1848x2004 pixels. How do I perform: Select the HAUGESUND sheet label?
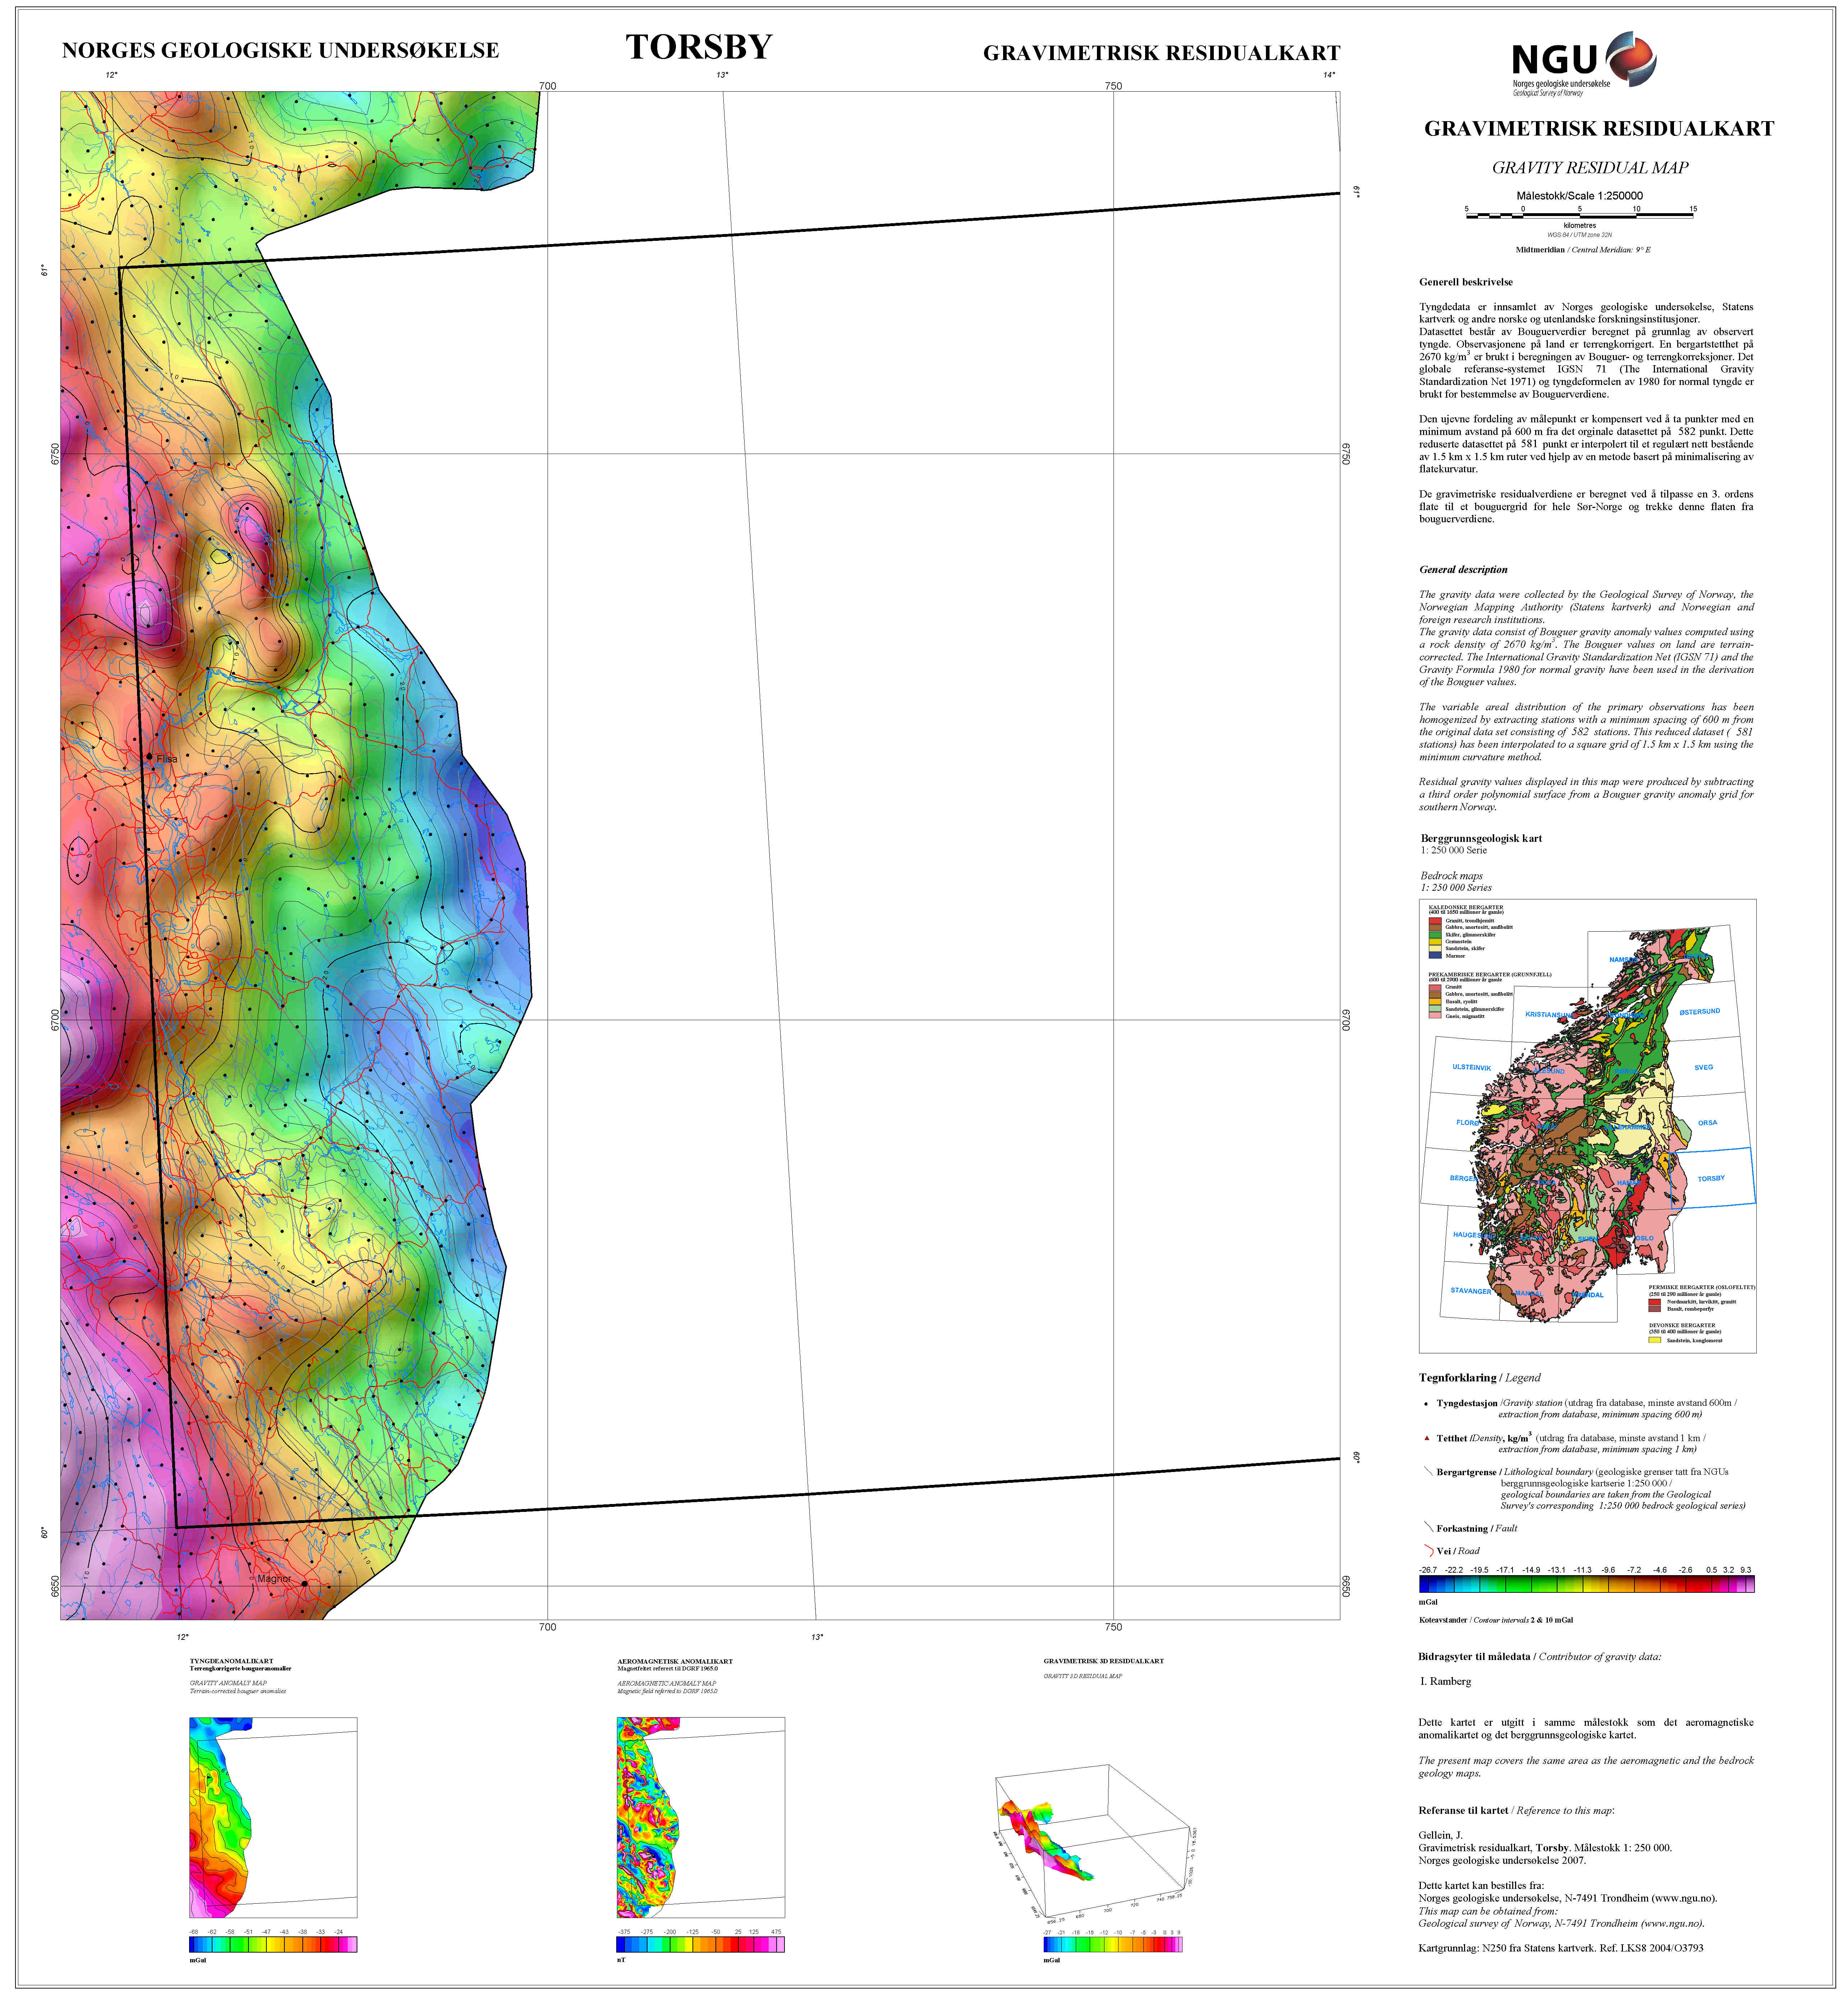pos(1474,1235)
